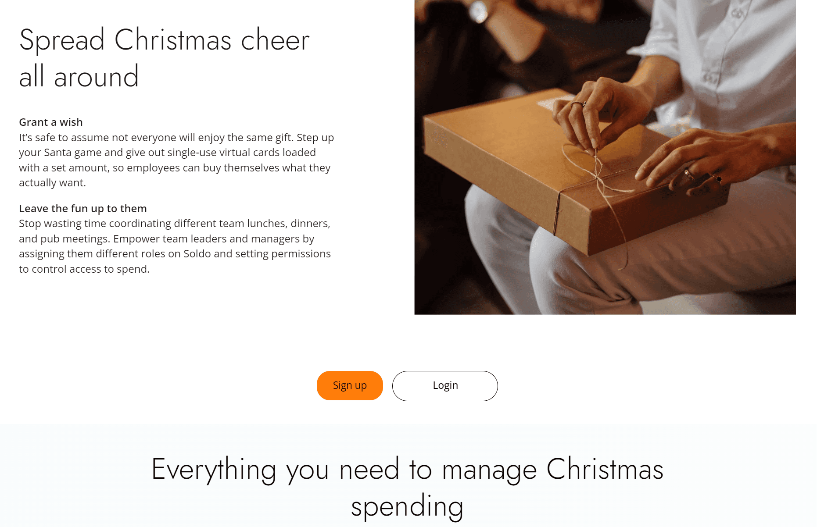
Task: Click the text 'to control access to spend.'
Action: click(x=84, y=269)
